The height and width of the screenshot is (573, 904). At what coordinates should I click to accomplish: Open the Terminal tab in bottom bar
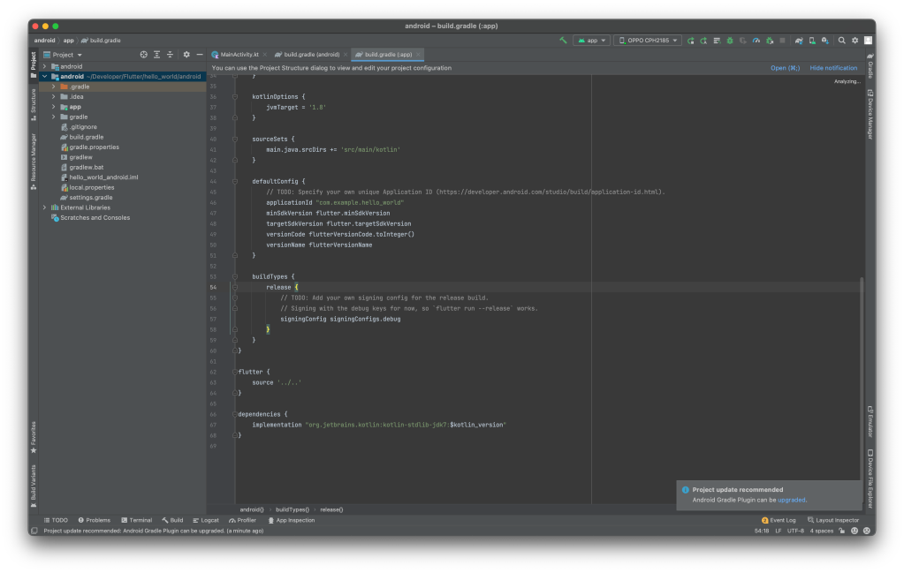tap(137, 520)
